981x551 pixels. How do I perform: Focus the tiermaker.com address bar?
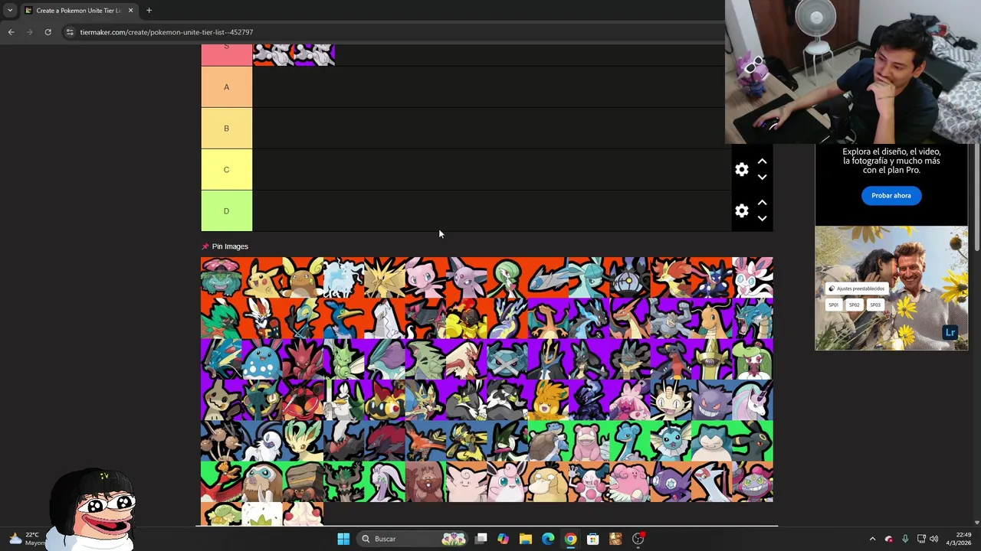pos(391,32)
